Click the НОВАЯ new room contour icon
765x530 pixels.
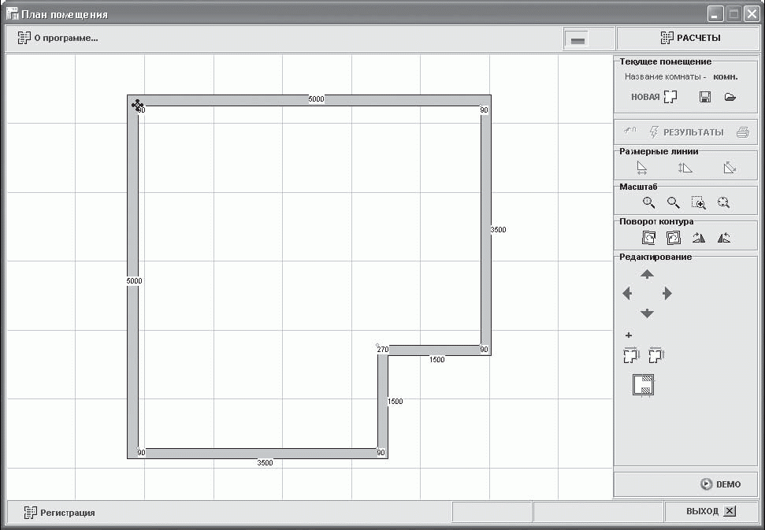click(x=670, y=97)
